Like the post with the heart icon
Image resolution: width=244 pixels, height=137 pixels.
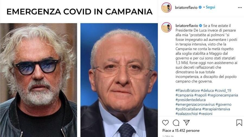165,123
